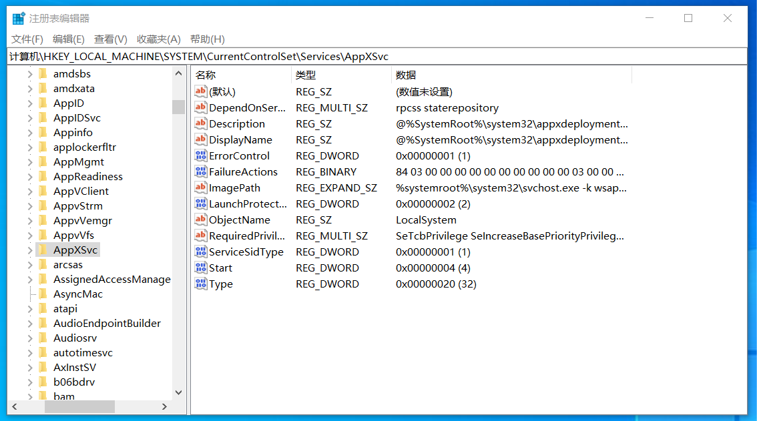Open the 文件(F) menu
The height and width of the screenshot is (421, 757).
[27, 39]
